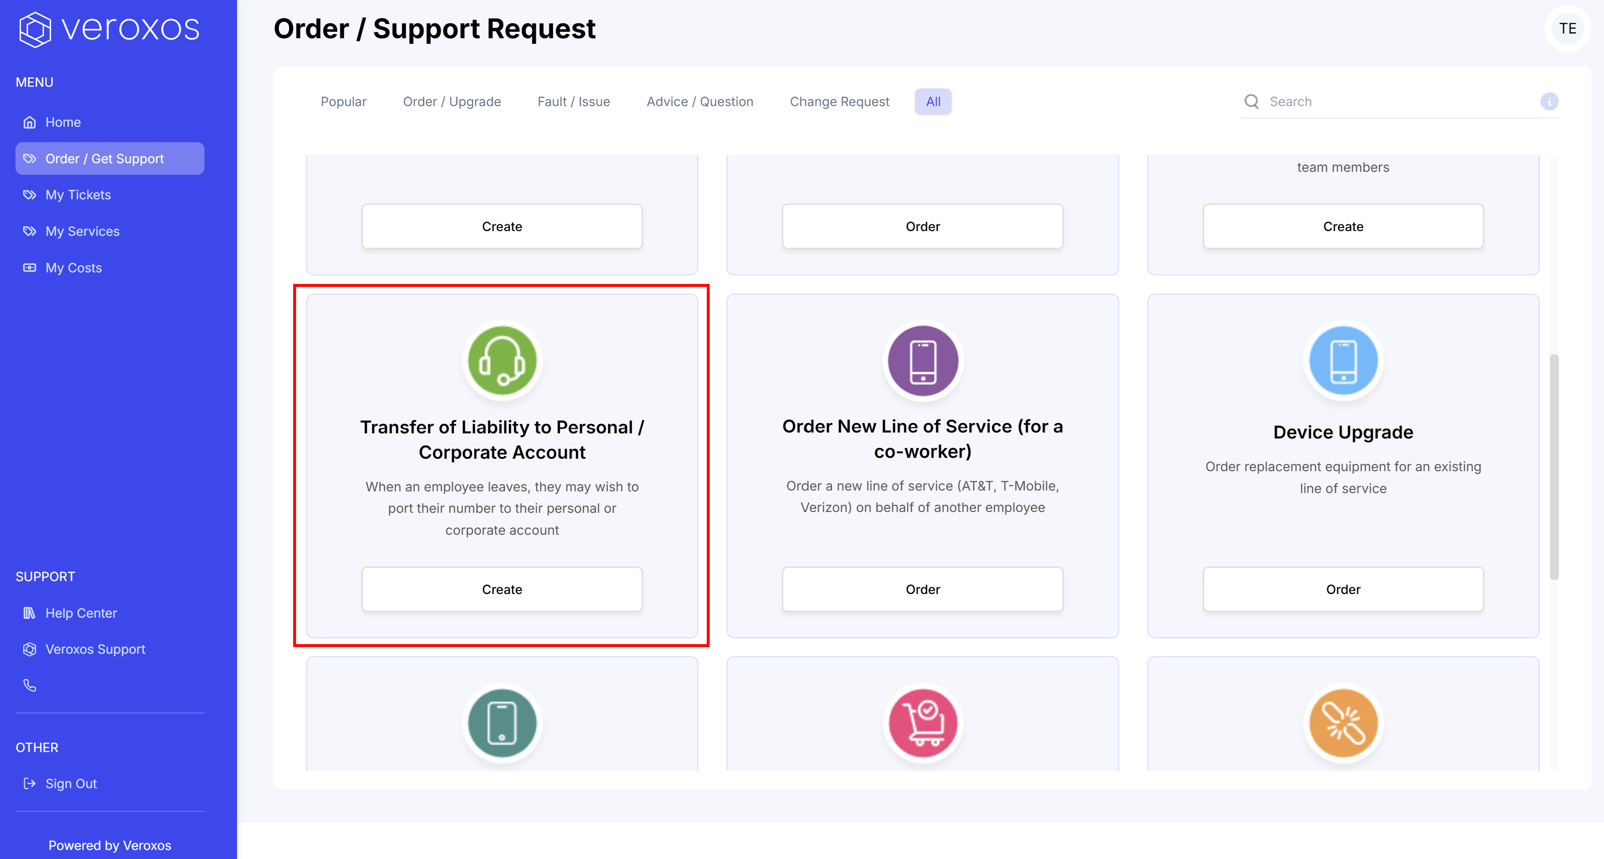Viewport: 1604px width, 859px height.
Task: Click the Veroxos hexagon logo
Action: click(35, 29)
